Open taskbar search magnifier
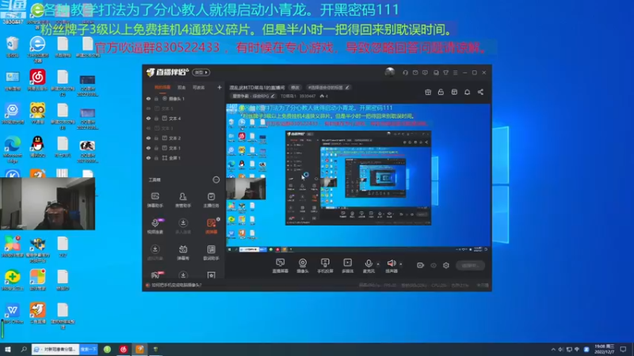634x356 pixels. pos(24,349)
